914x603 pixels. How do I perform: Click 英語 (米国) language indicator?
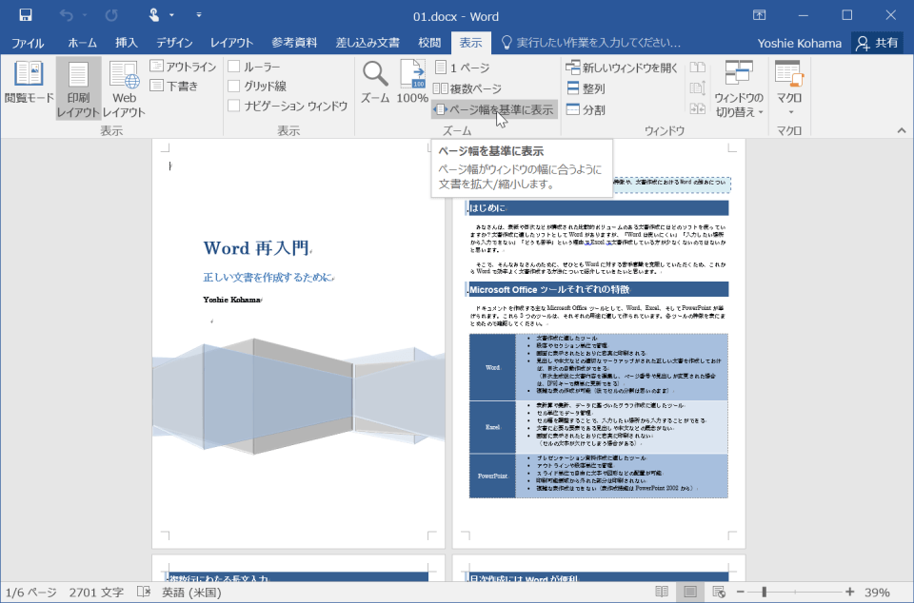(x=191, y=593)
